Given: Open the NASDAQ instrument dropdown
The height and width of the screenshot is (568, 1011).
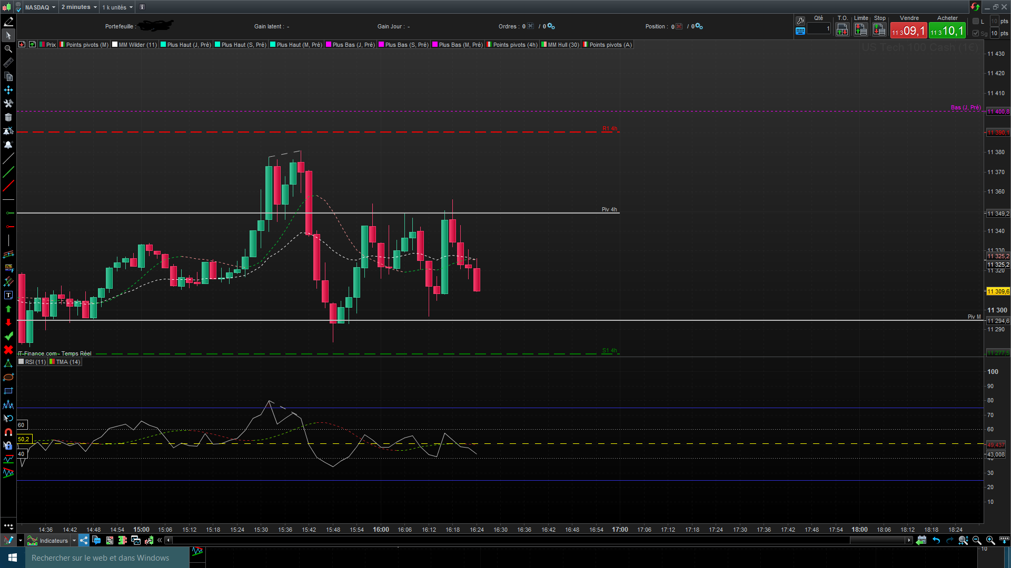Looking at the screenshot, I should pos(40,7).
